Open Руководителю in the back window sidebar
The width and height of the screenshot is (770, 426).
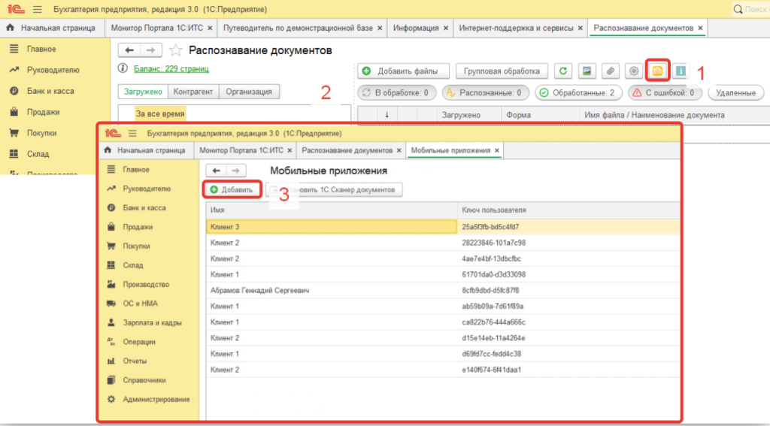[x=53, y=70]
